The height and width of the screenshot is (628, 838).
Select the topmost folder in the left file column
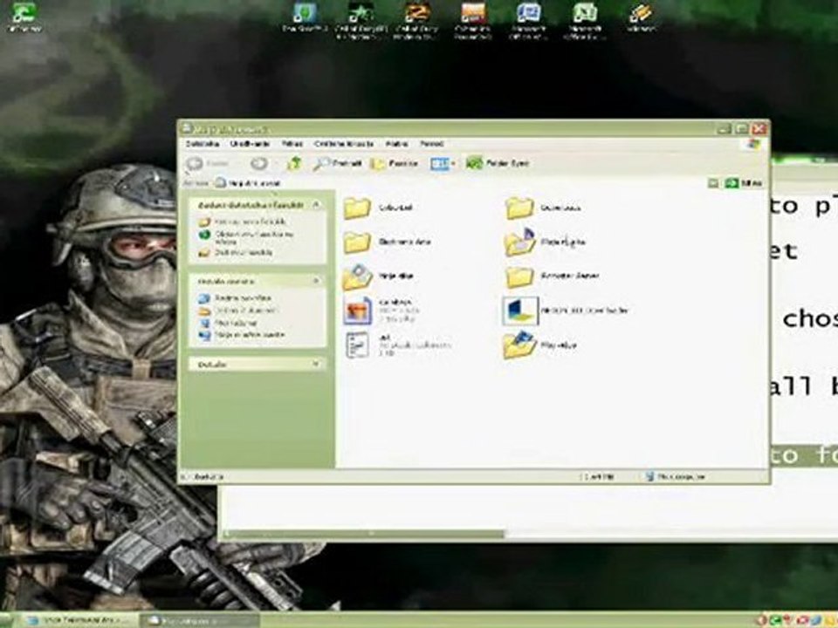click(378, 208)
